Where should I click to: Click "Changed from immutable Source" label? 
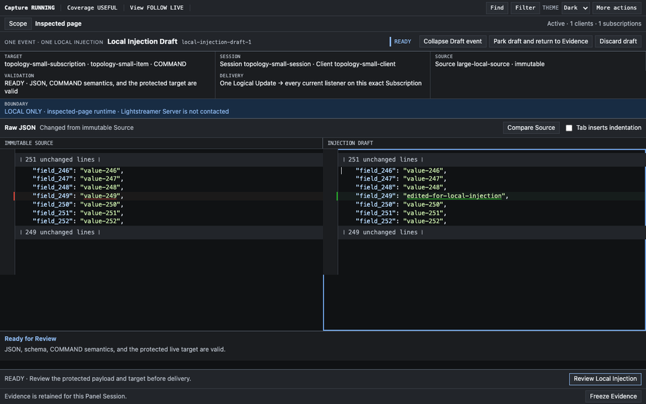87,128
